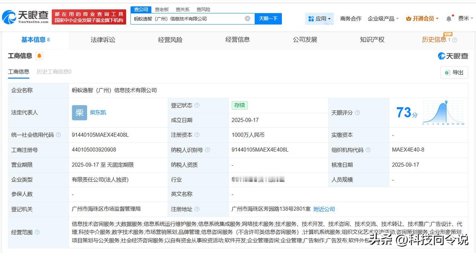
Task: Click the 天眼一下 search button
Action: coord(268,19)
